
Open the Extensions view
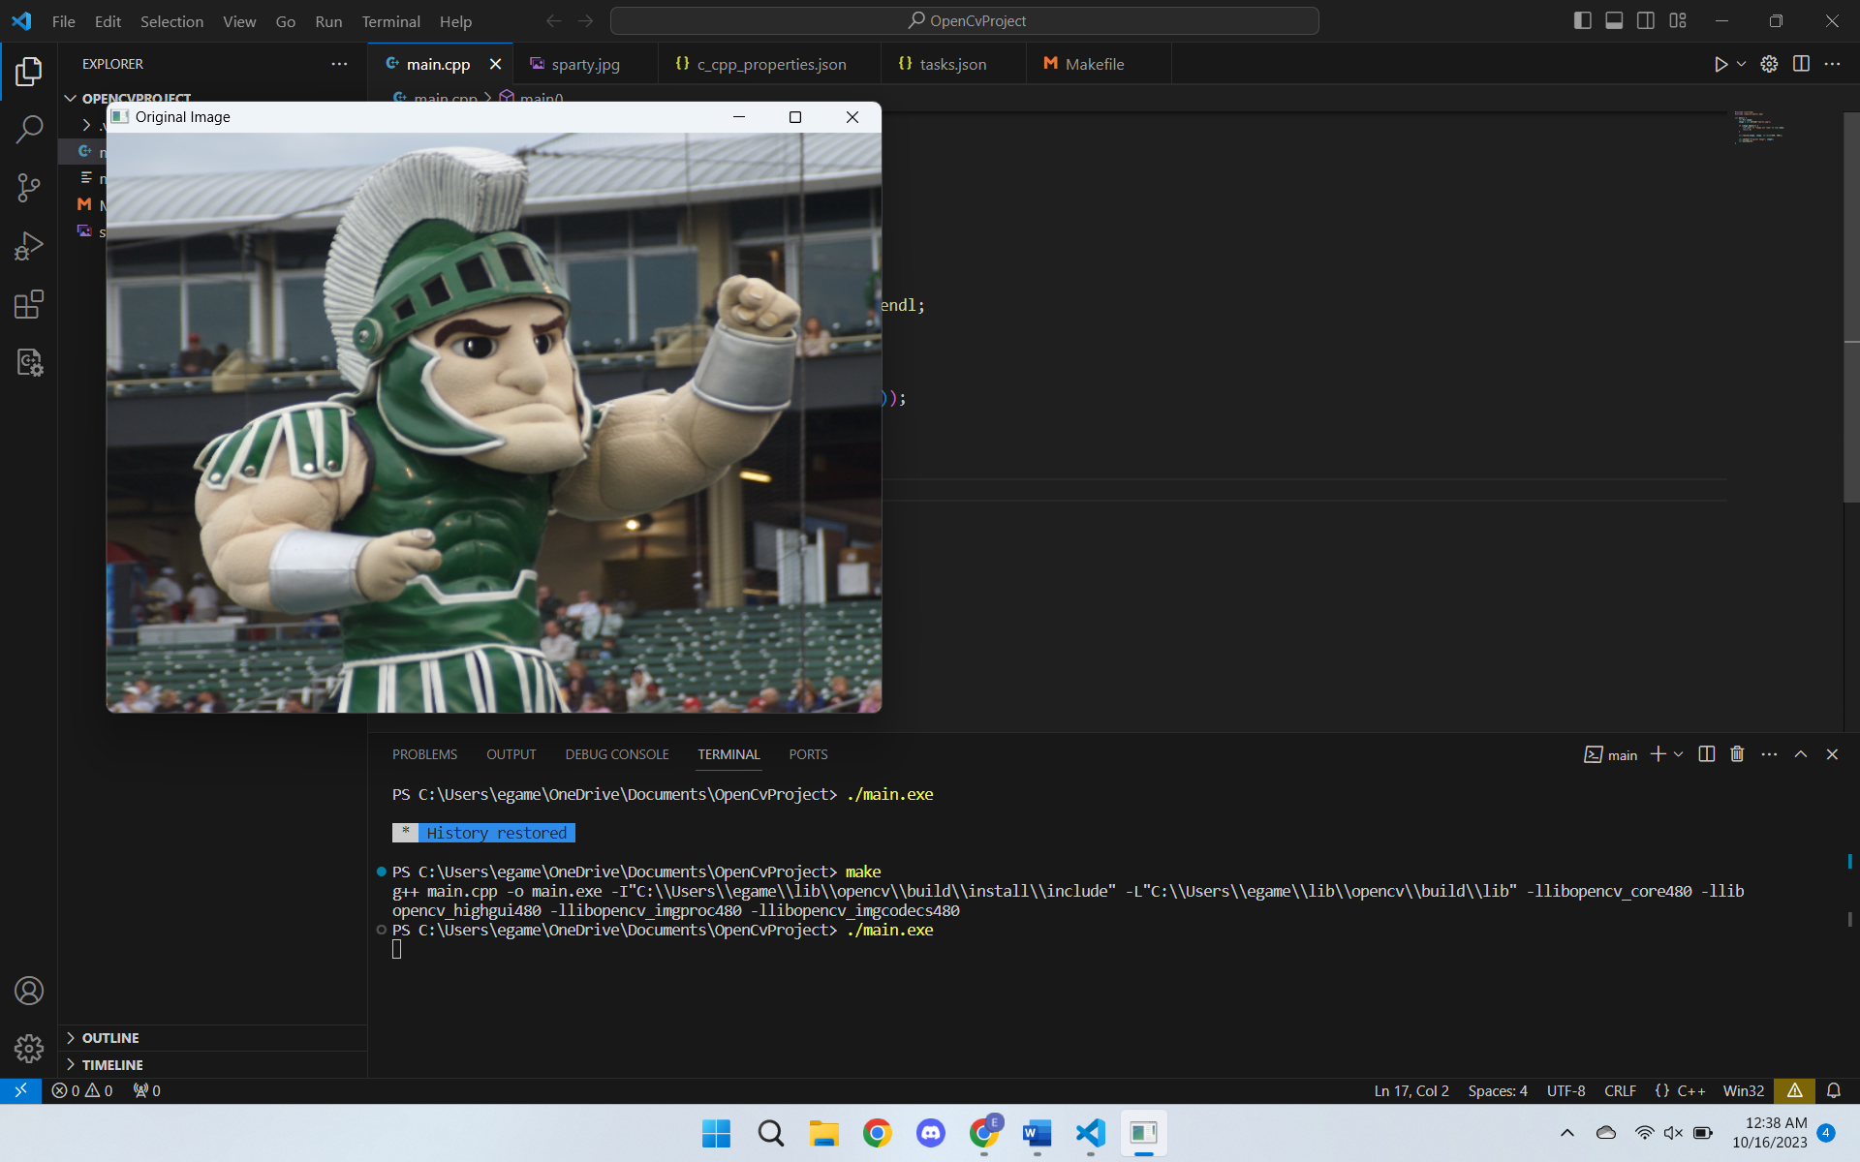click(x=29, y=305)
